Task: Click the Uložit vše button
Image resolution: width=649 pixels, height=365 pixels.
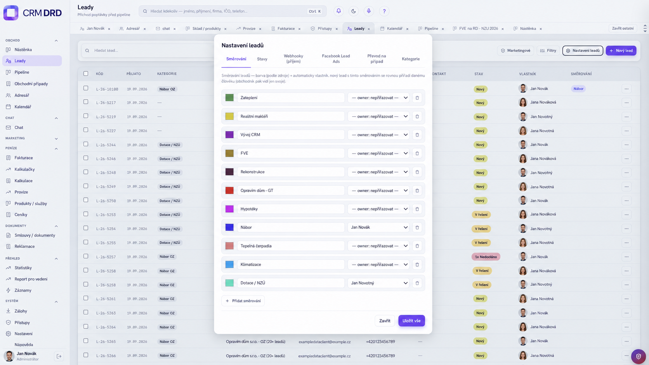Action: (x=411, y=321)
